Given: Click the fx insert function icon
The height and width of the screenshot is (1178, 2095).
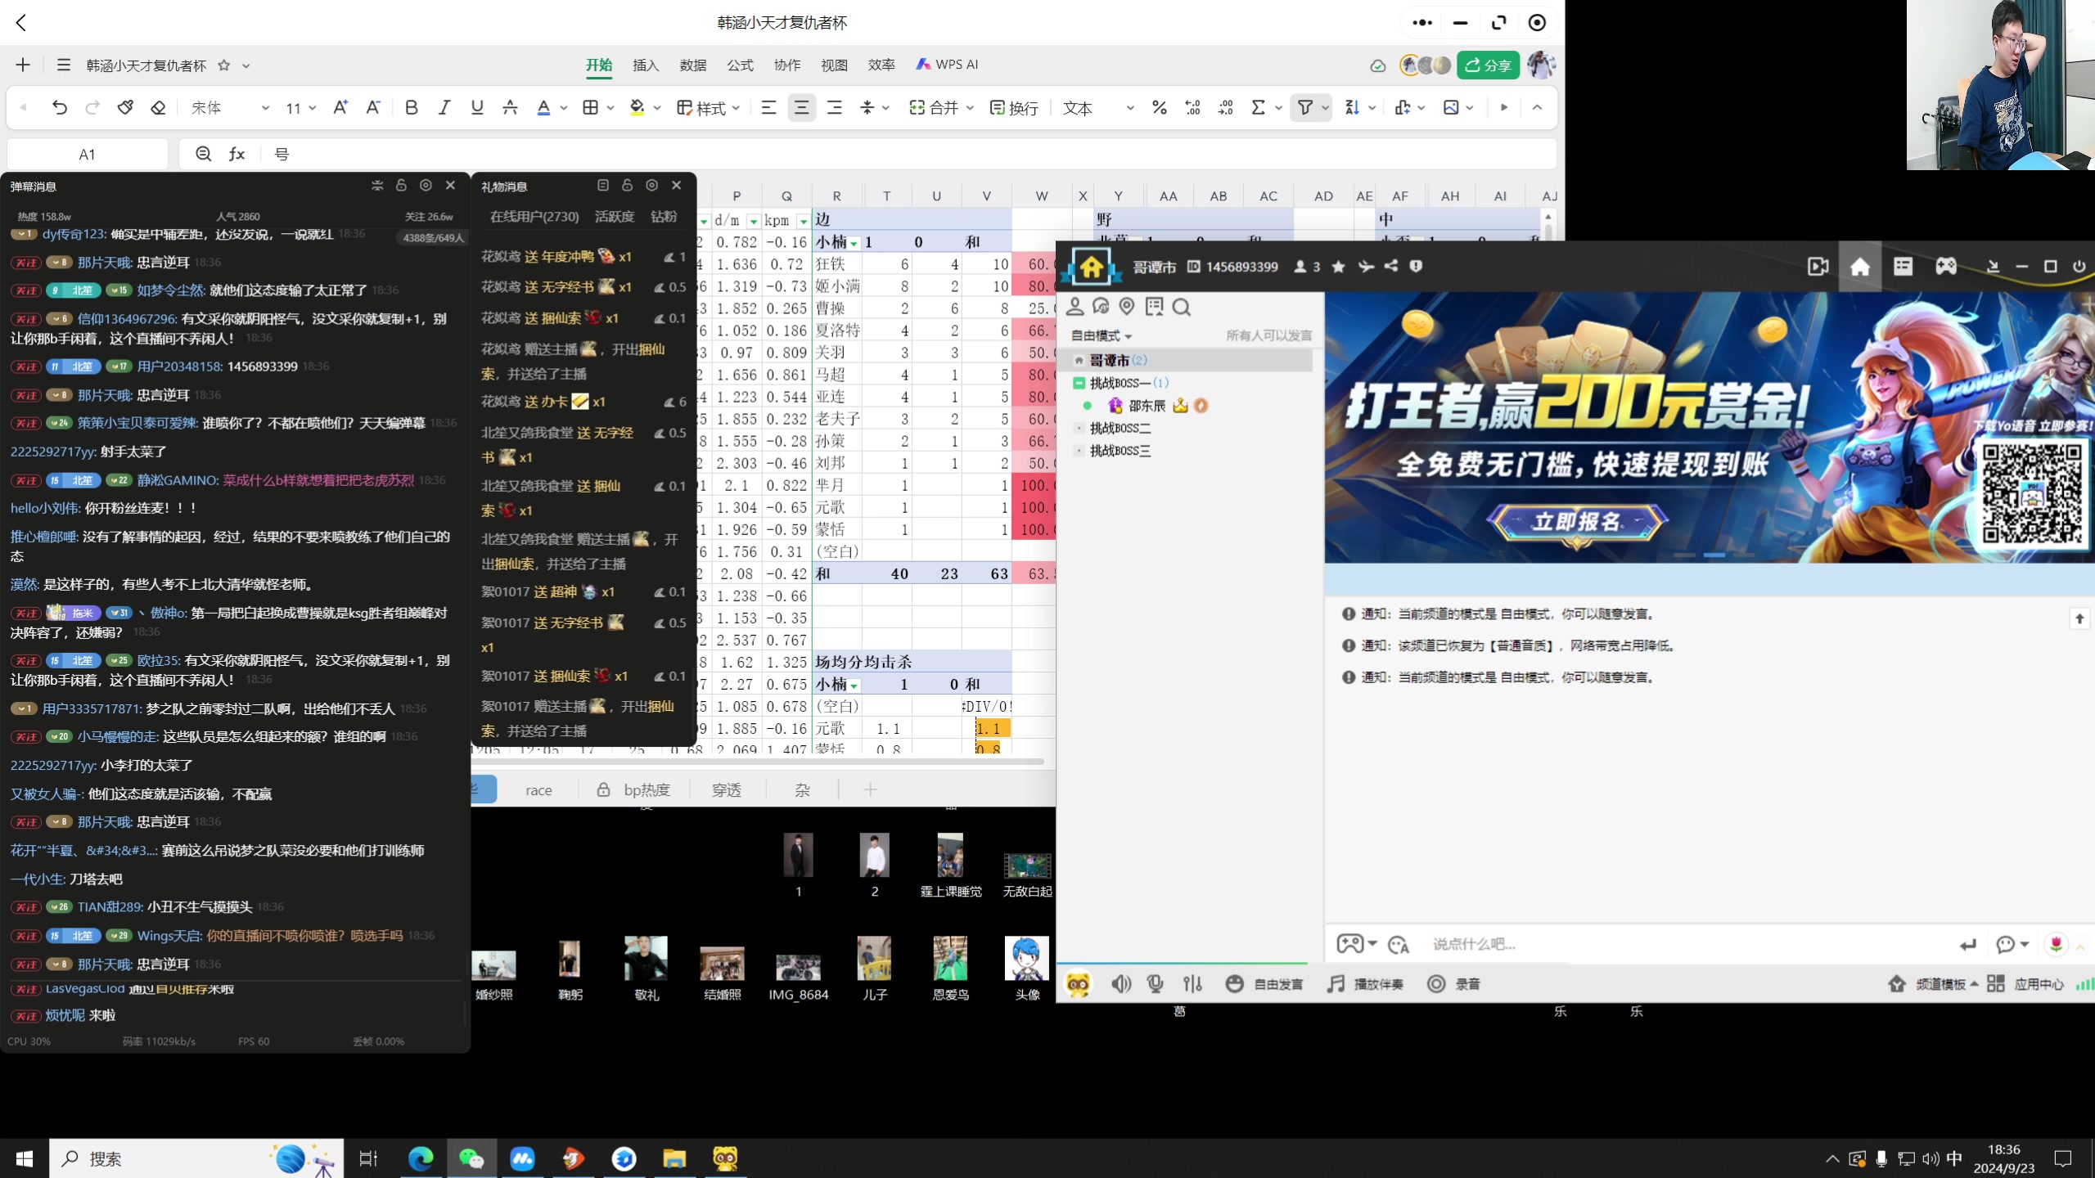Looking at the screenshot, I should [x=237, y=154].
